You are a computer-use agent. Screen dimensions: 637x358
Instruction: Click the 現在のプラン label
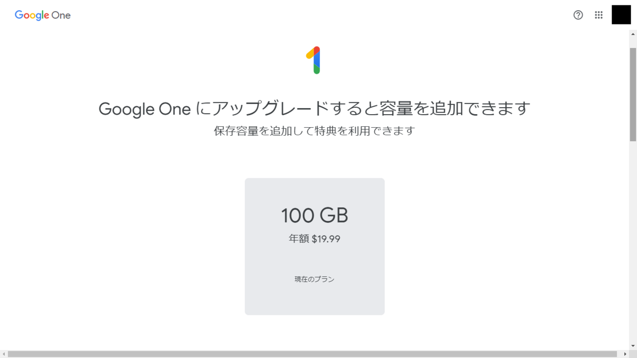tap(315, 279)
